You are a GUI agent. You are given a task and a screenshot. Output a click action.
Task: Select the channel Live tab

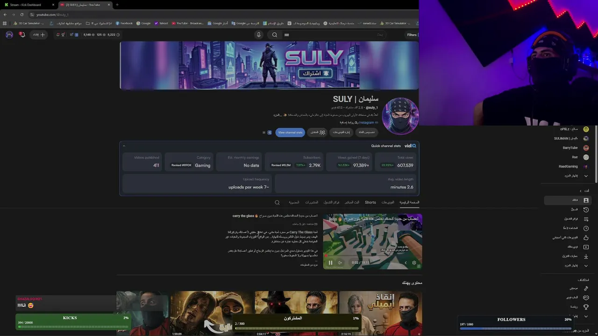[352, 203]
